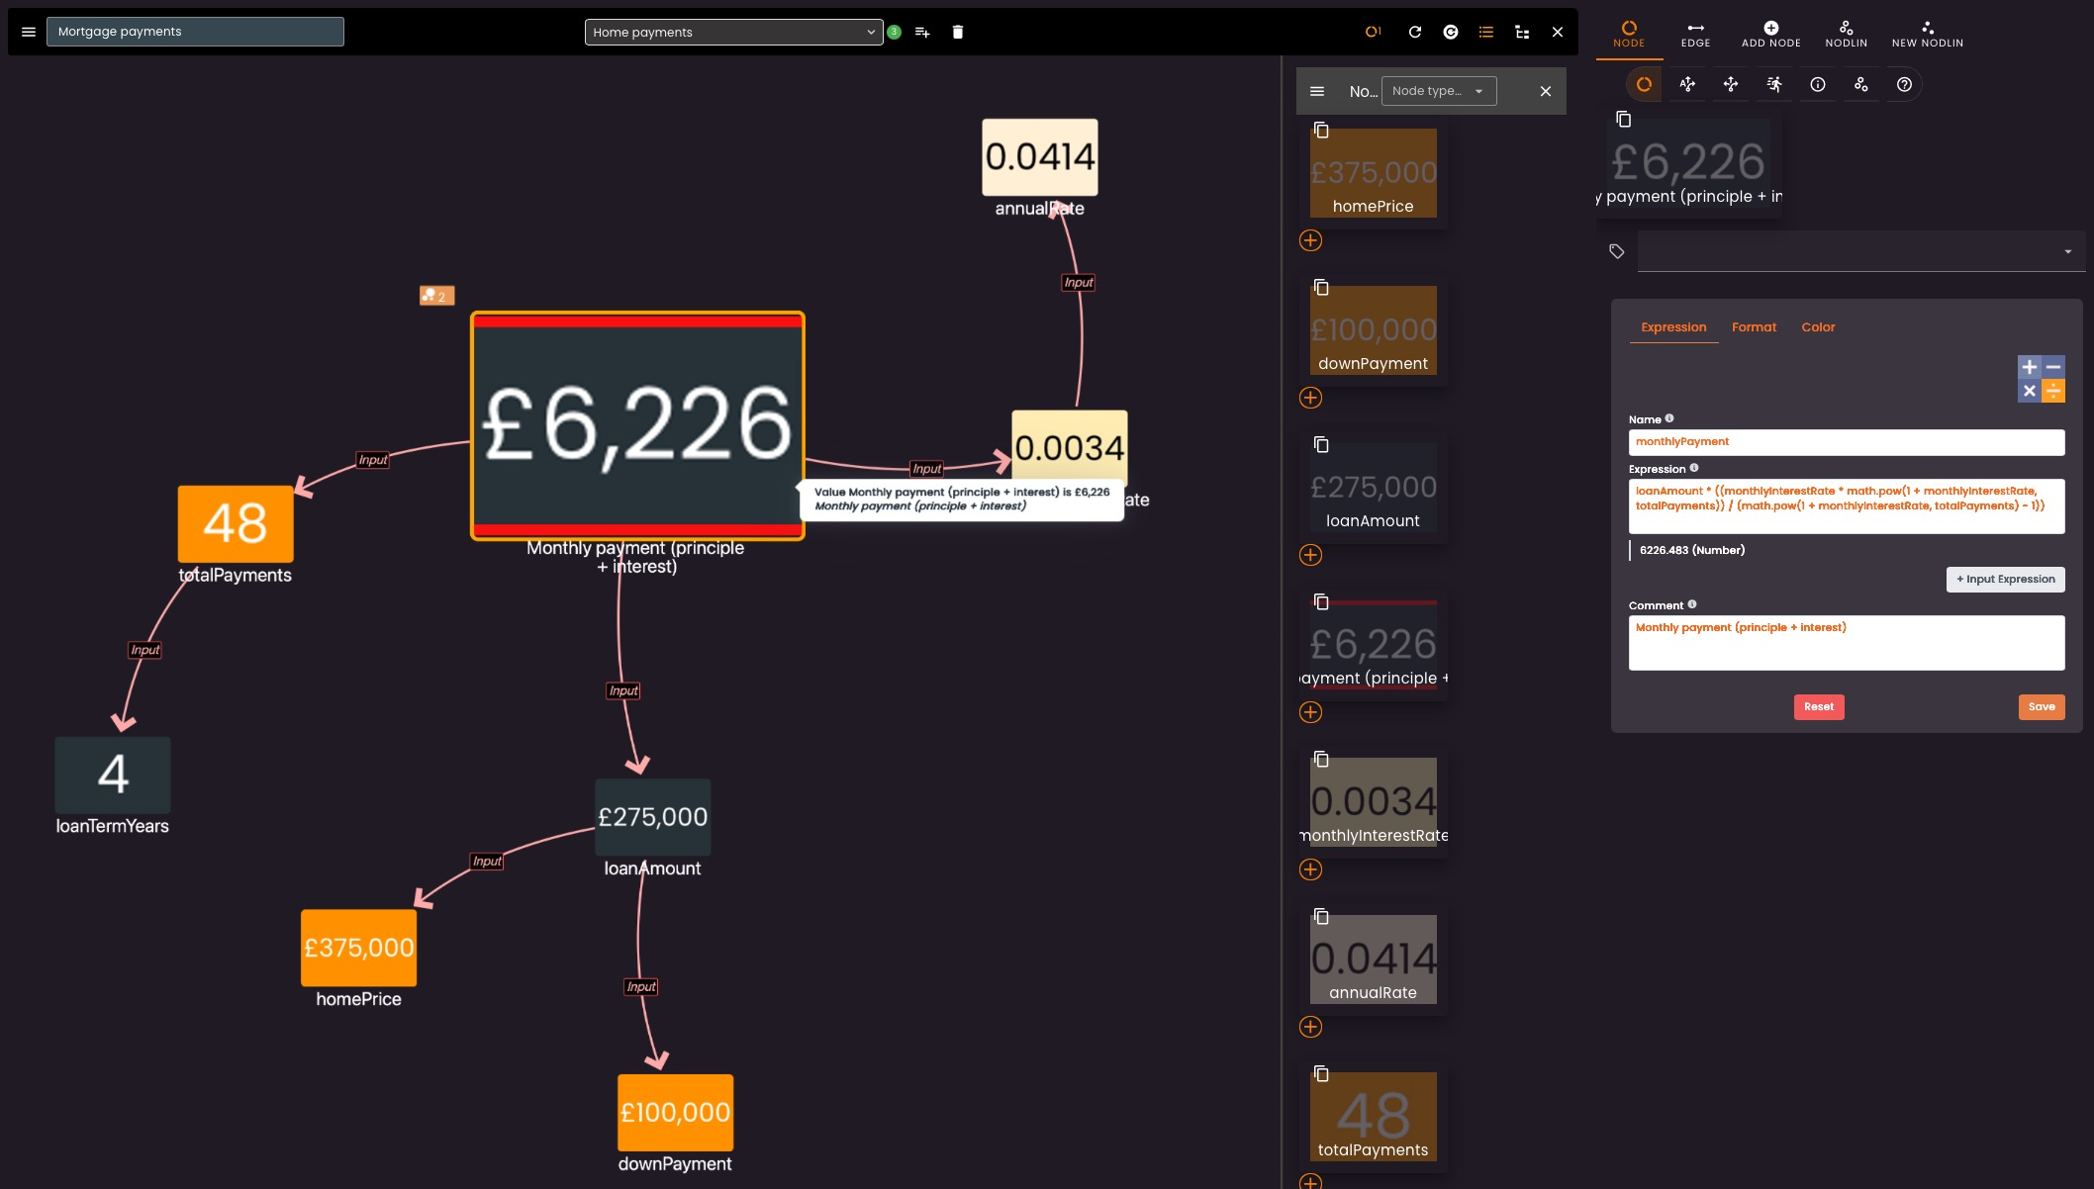This screenshot has width=2094, height=1189.
Task: Click the monthlyPayment name input field
Action: [1846, 442]
